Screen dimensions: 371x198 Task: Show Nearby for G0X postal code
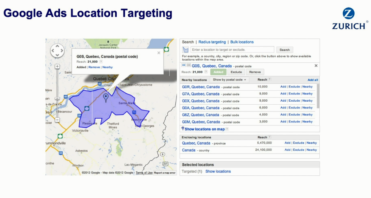click(x=308, y=101)
